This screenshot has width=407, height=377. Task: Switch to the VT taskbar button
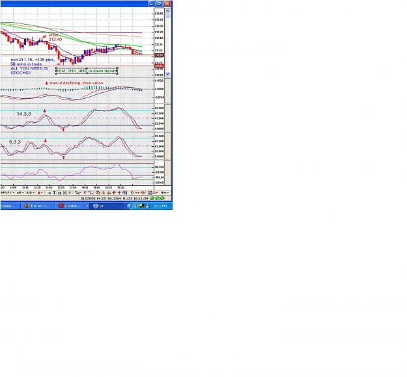pyautogui.click(x=107, y=206)
